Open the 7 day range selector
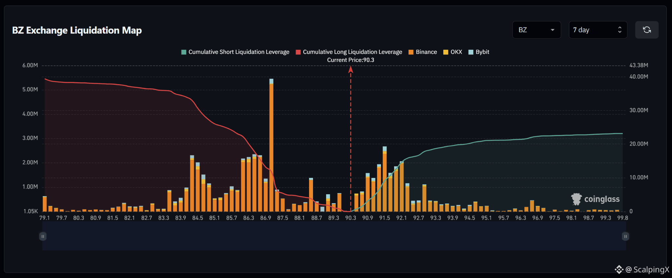Viewport: 672px width, 278px height. (x=598, y=30)
